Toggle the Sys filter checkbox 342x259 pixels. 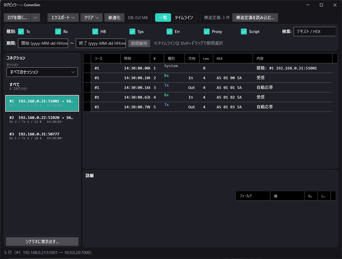coord(132,31)
